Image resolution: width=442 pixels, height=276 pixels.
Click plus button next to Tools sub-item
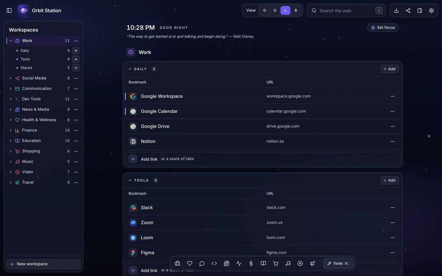(x=76, y=59)
